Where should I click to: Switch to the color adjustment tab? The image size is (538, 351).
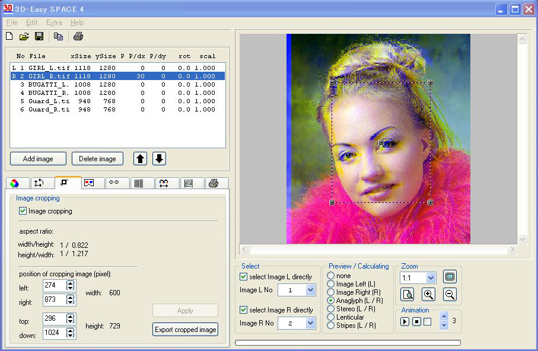[15, 183]
